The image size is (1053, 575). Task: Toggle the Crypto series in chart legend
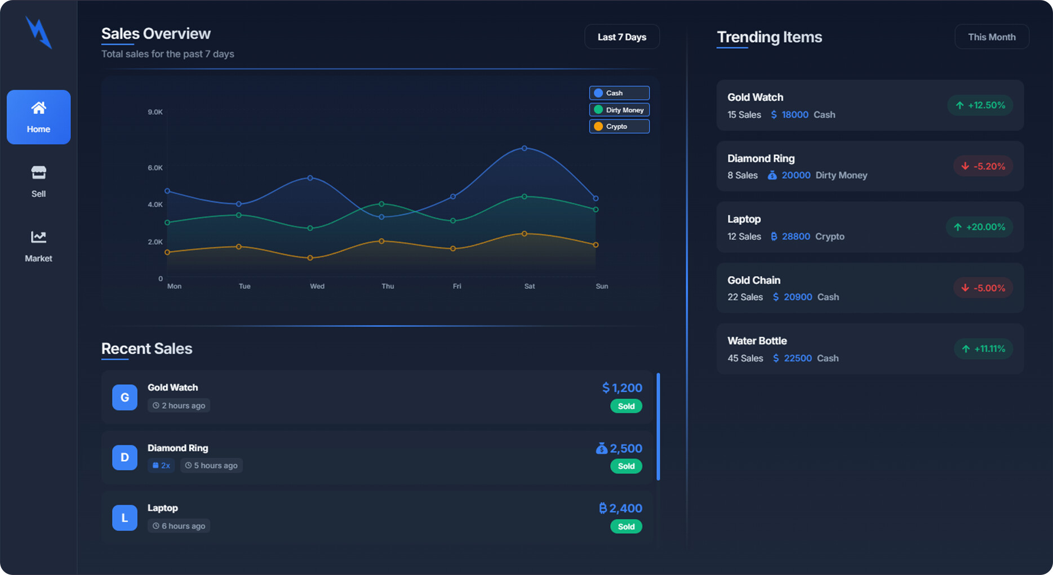coord(619,126)
